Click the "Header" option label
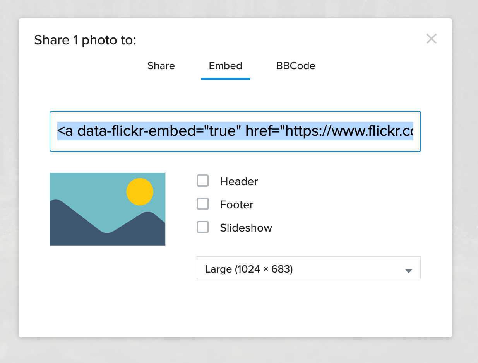Image resolution: width=478 pixels, height=363 pixels. [239, 181]
